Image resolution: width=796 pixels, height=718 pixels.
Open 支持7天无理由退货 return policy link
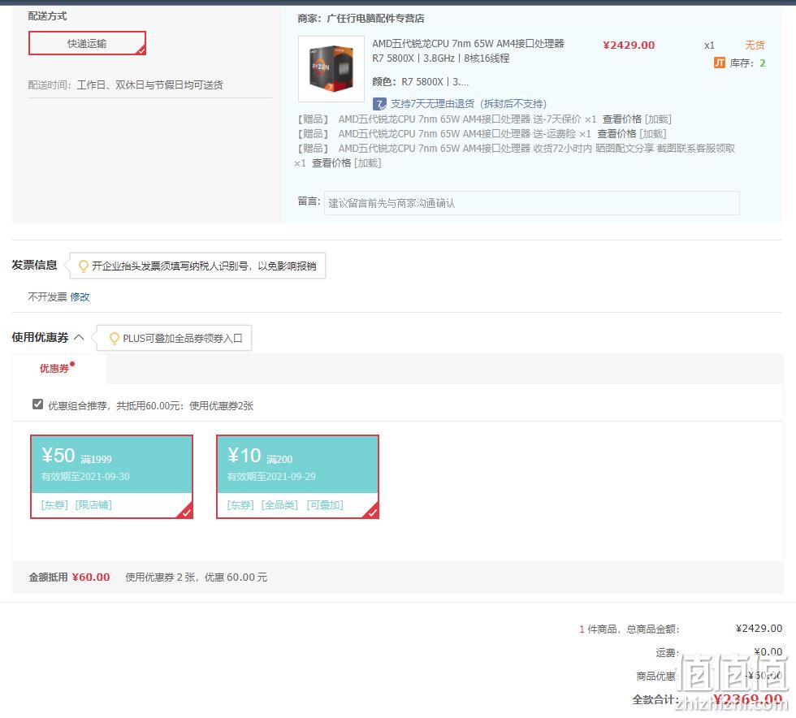[x=469, y=104]
